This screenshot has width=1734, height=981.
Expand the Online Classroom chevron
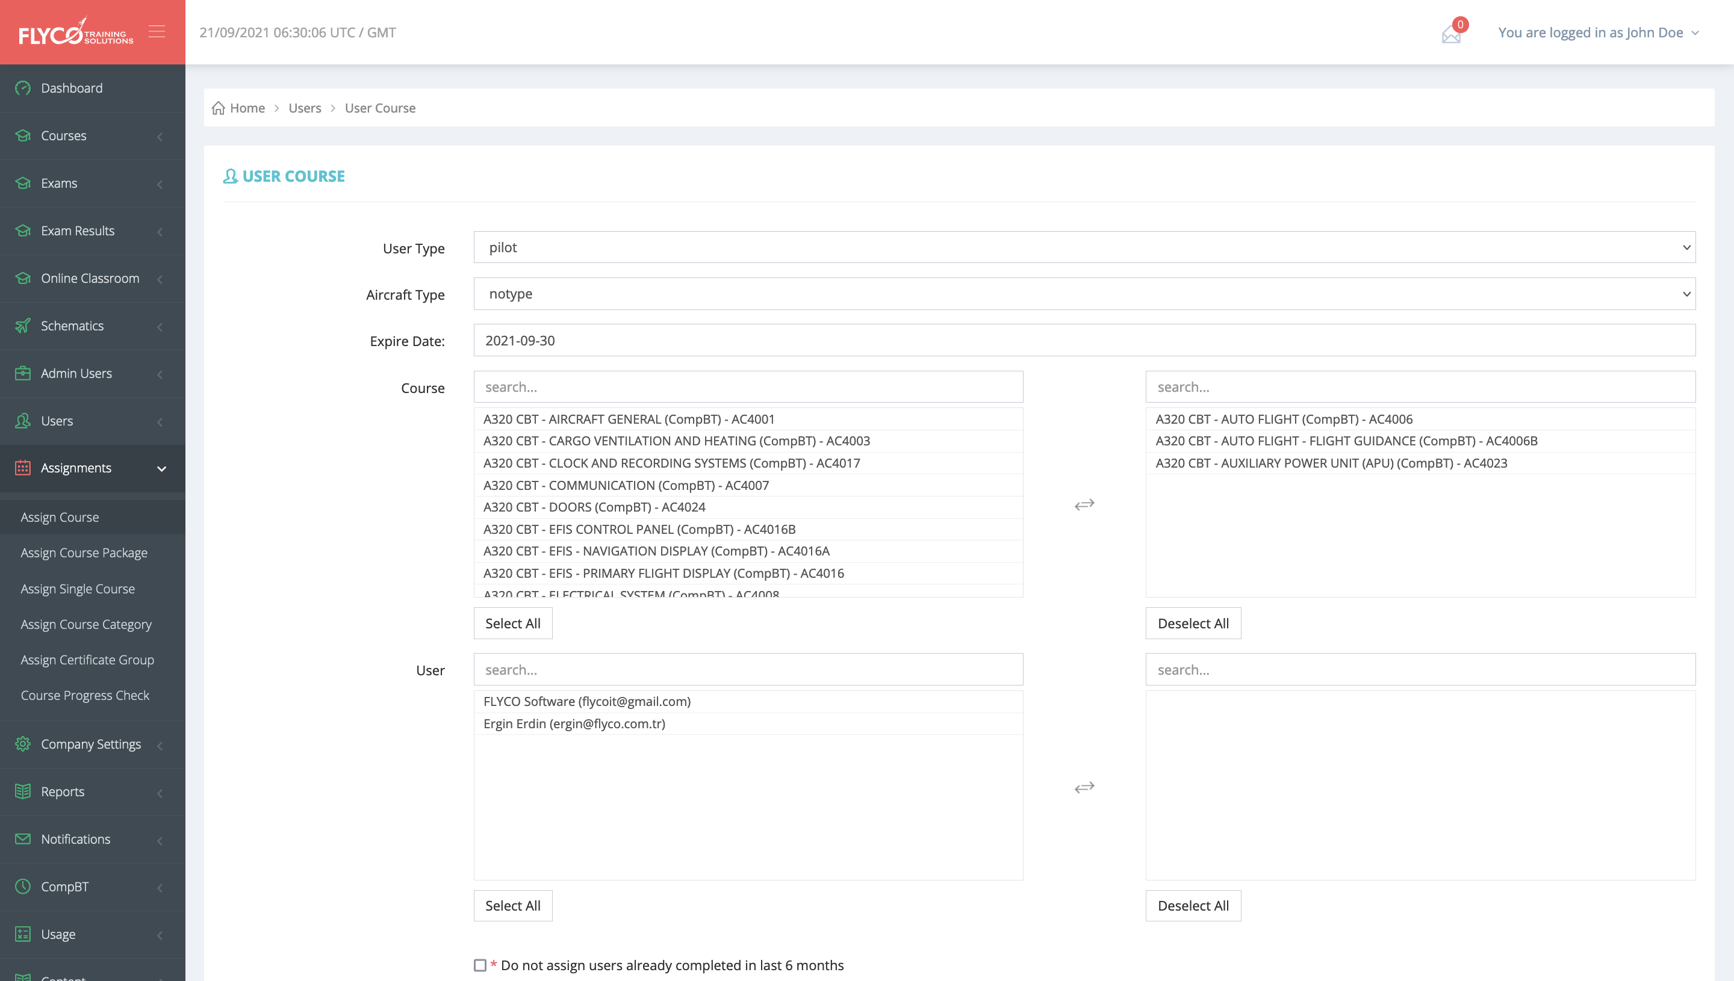(160, 280)
